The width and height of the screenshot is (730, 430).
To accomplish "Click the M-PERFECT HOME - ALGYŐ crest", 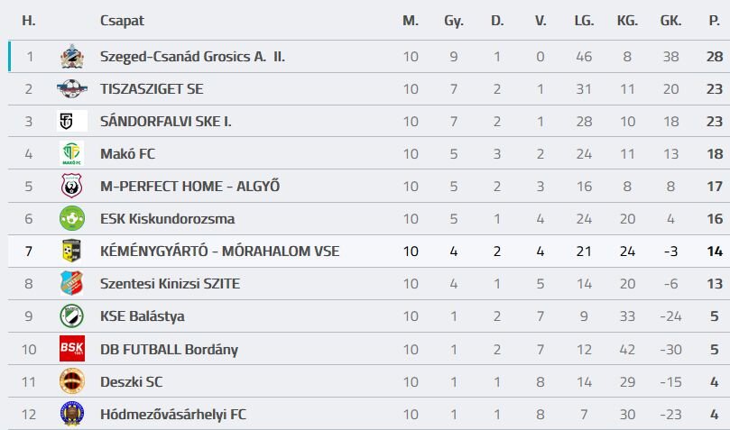I will [x=71, y=187].
